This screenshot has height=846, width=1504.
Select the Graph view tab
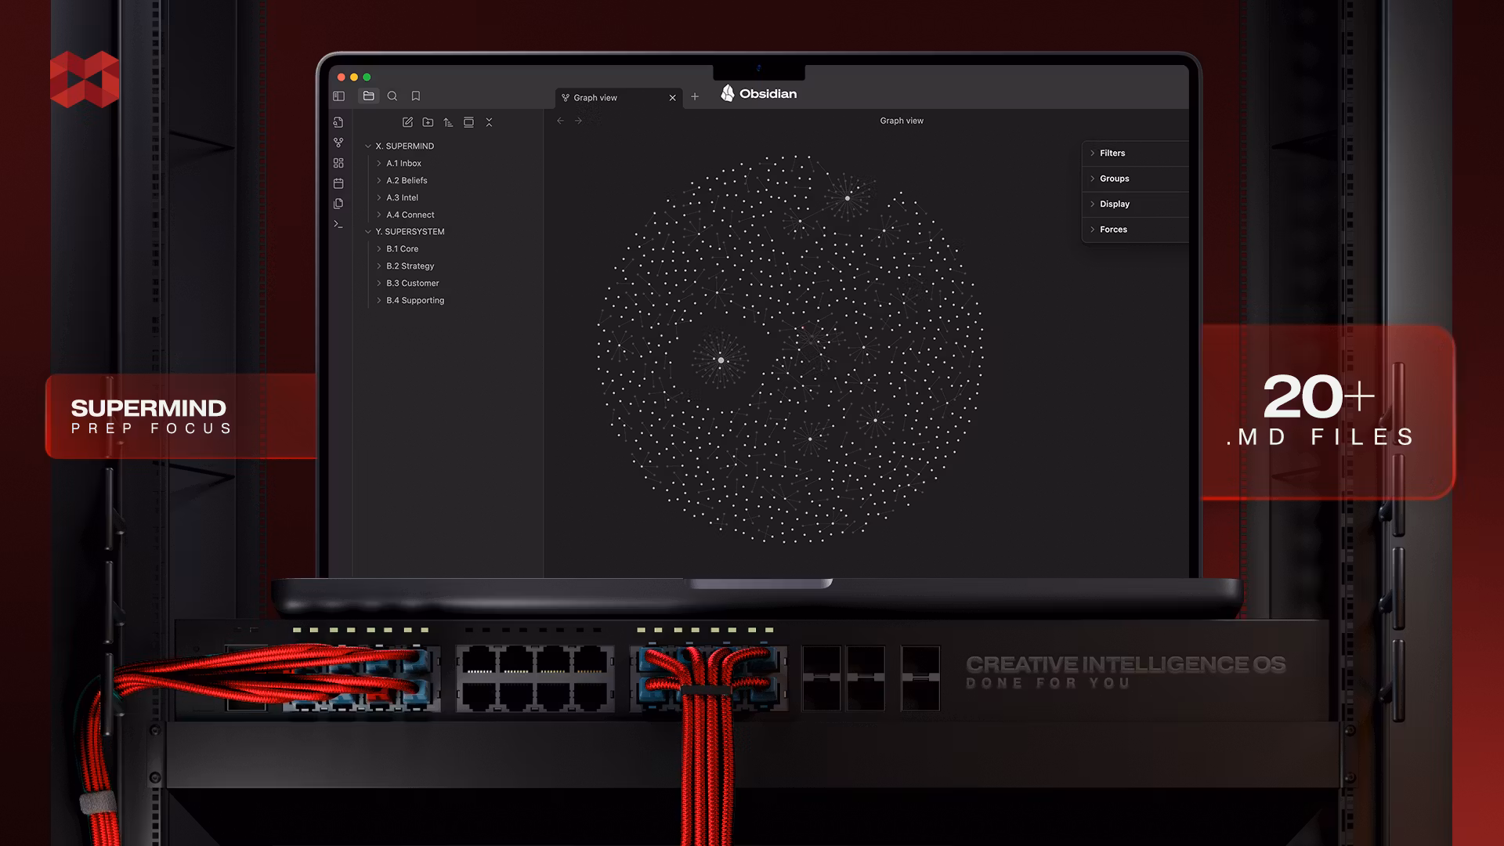coord(595,98)
